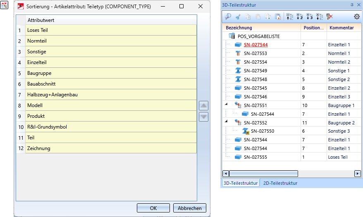Image resolution: width=363 pixels, height=217 pixels.
Task: Select the Normteil attribute row
Action: pyautogui.click(x=111, y=41)
